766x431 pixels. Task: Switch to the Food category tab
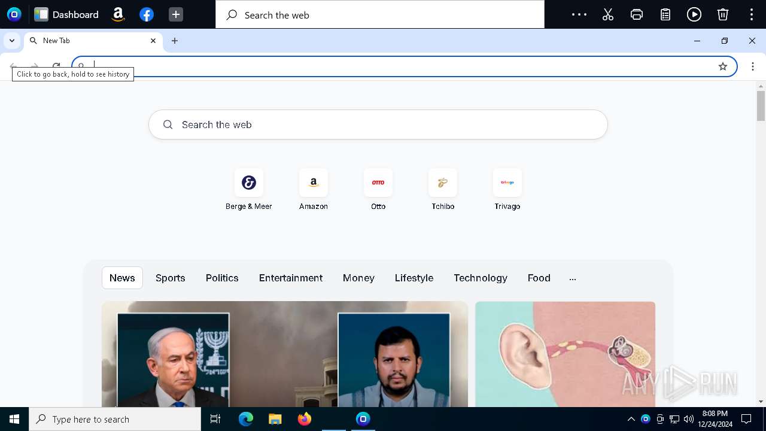pos(539,278)
